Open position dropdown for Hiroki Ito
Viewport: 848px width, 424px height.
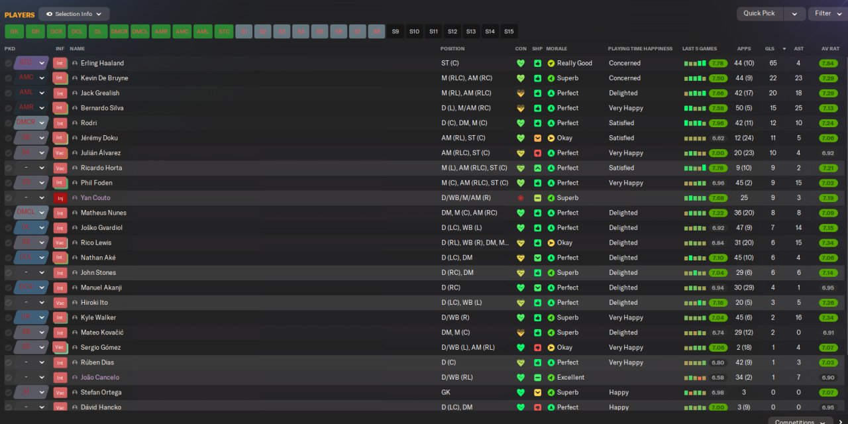click(31, 303)
